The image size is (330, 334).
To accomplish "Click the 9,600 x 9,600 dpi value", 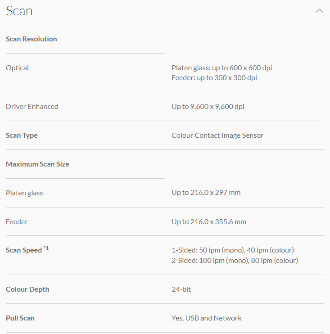I will coord(208,107).
